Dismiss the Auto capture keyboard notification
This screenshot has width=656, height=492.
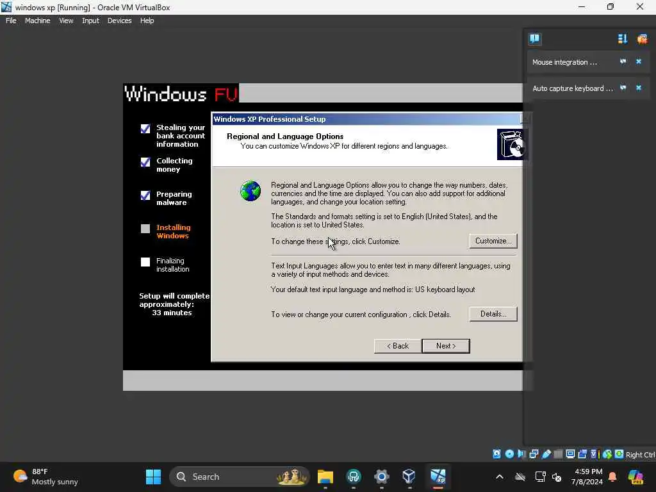639,88
